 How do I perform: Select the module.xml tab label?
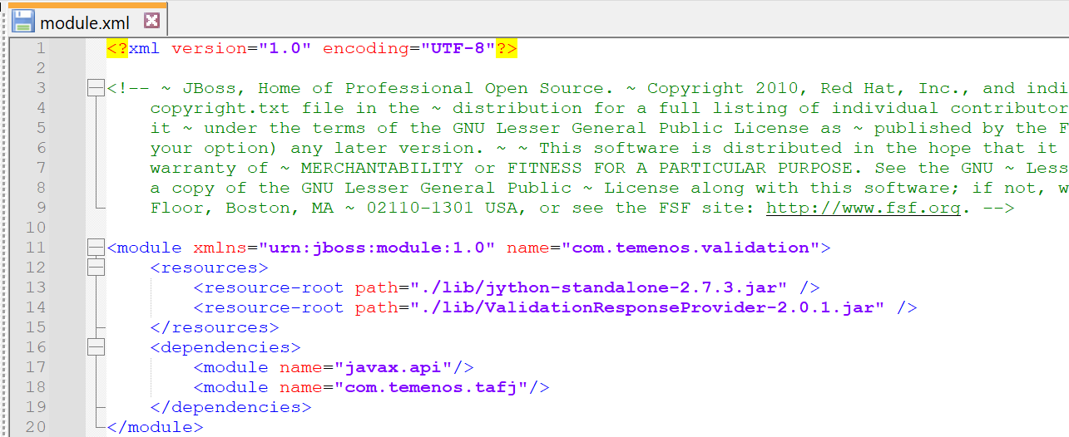(x=85, y=22)
